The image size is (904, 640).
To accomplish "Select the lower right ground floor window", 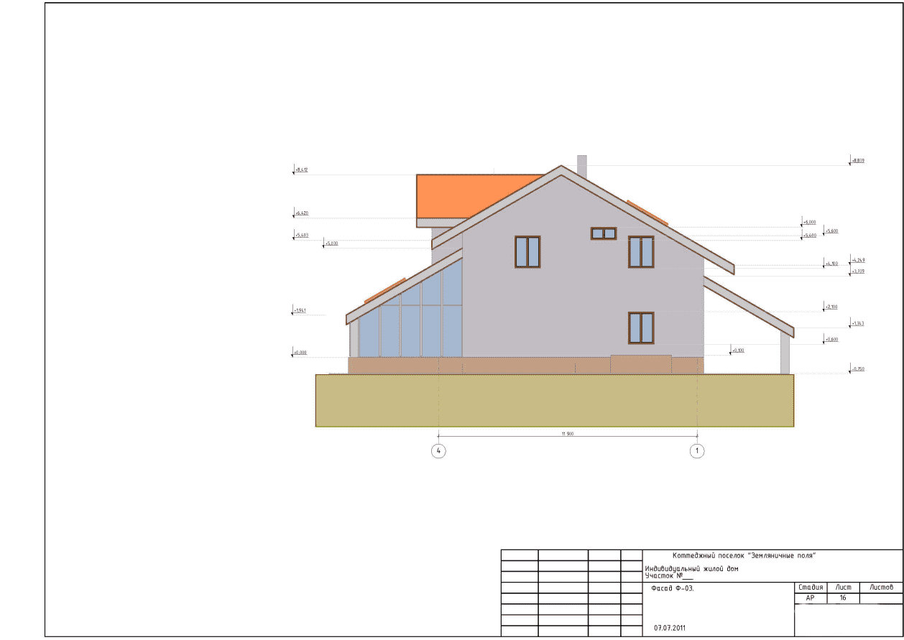I will pos(641,328).
